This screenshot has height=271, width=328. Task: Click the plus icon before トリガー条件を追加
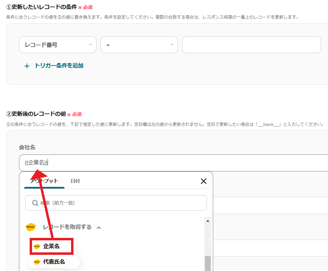[x=27, y=66]
